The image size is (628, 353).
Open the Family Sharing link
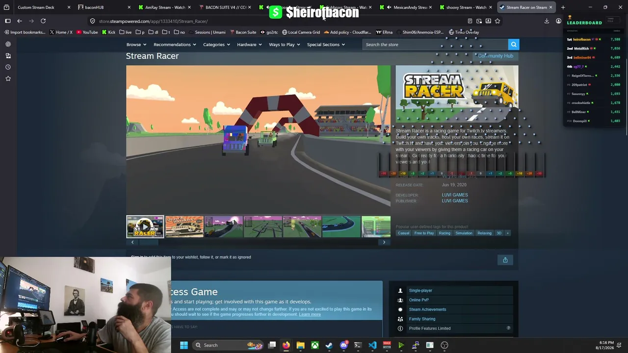click(422, 319)
